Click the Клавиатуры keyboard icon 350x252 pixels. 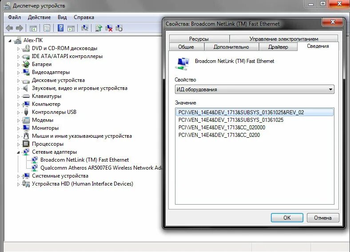pos(26,96)
